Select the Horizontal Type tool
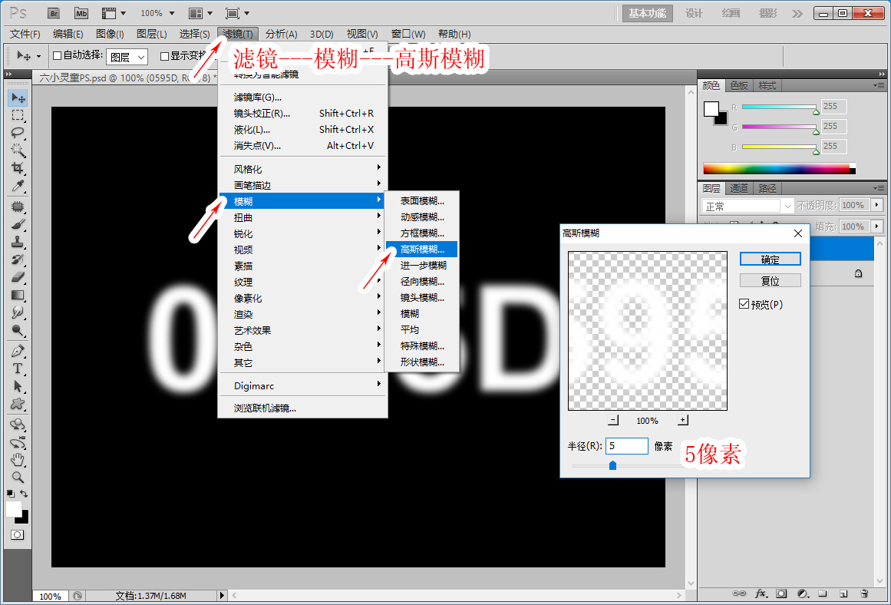Viewport: 891px width, 605px height. pos(18,369)
